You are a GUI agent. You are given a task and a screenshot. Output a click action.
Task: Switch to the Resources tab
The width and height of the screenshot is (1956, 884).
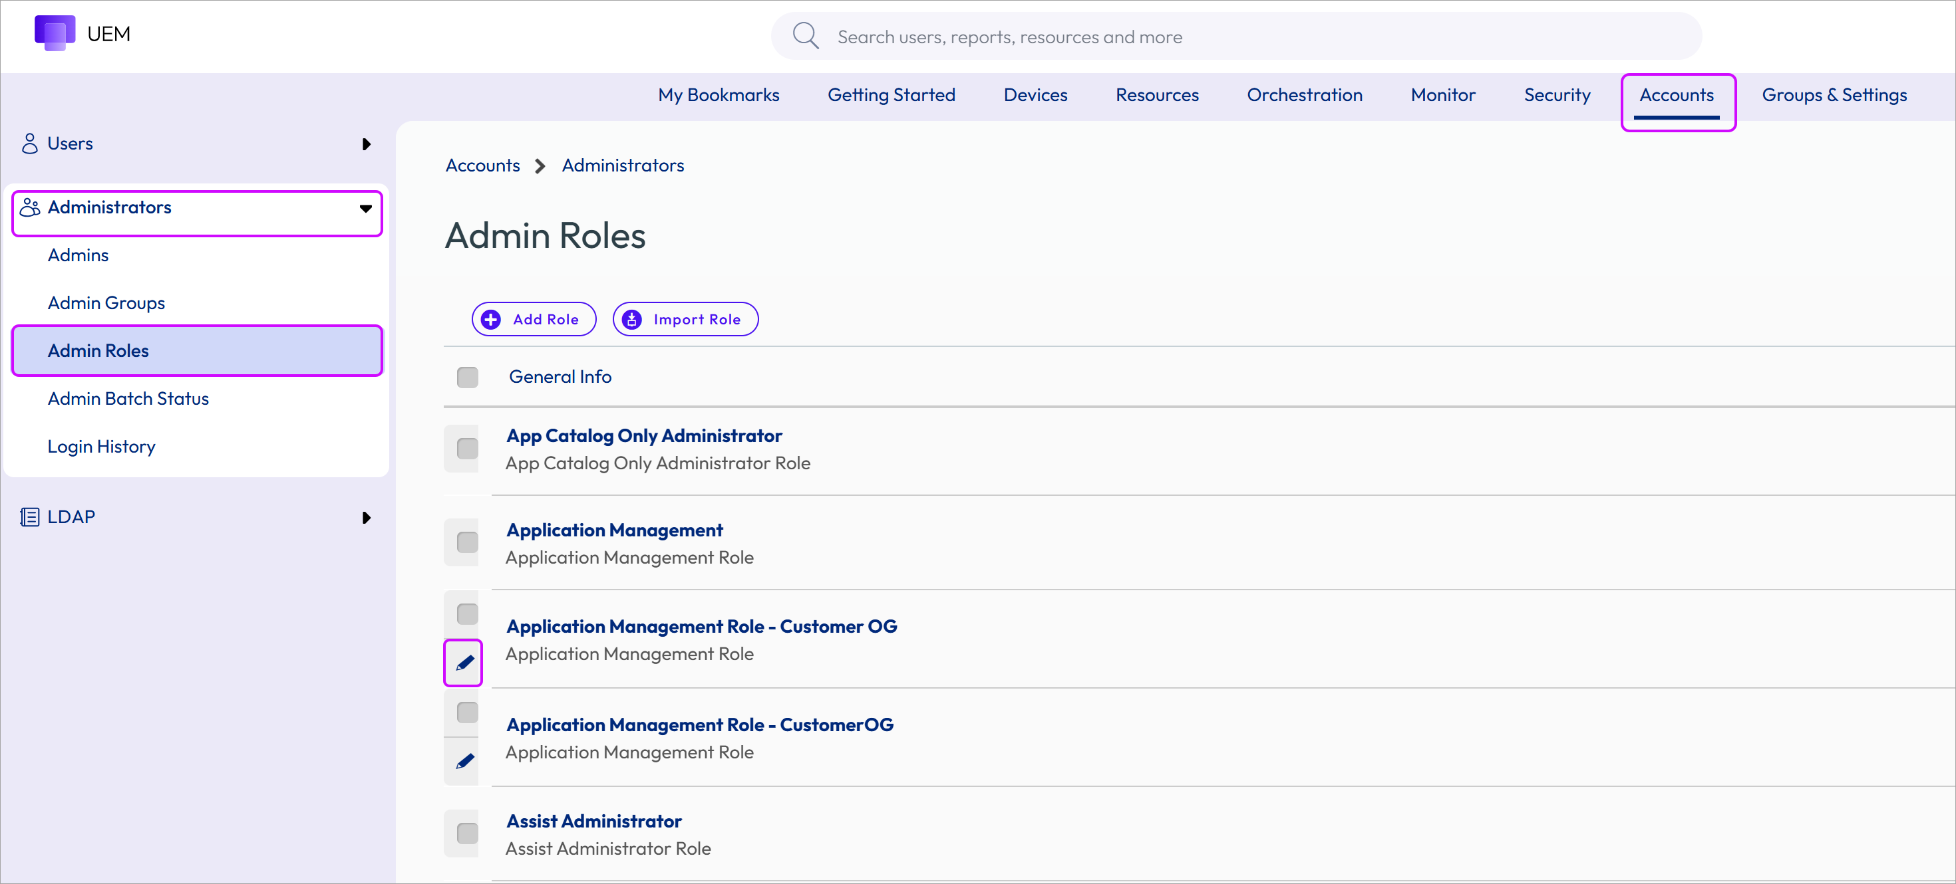click(x=1156, y=95)
